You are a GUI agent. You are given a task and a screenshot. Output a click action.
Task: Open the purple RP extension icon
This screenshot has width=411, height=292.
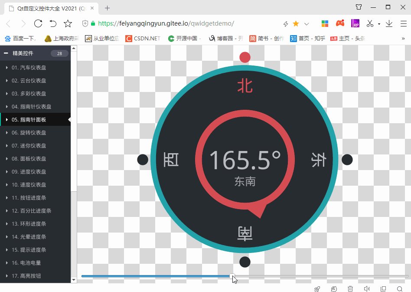pyautogui.click(x=355, y=23)
